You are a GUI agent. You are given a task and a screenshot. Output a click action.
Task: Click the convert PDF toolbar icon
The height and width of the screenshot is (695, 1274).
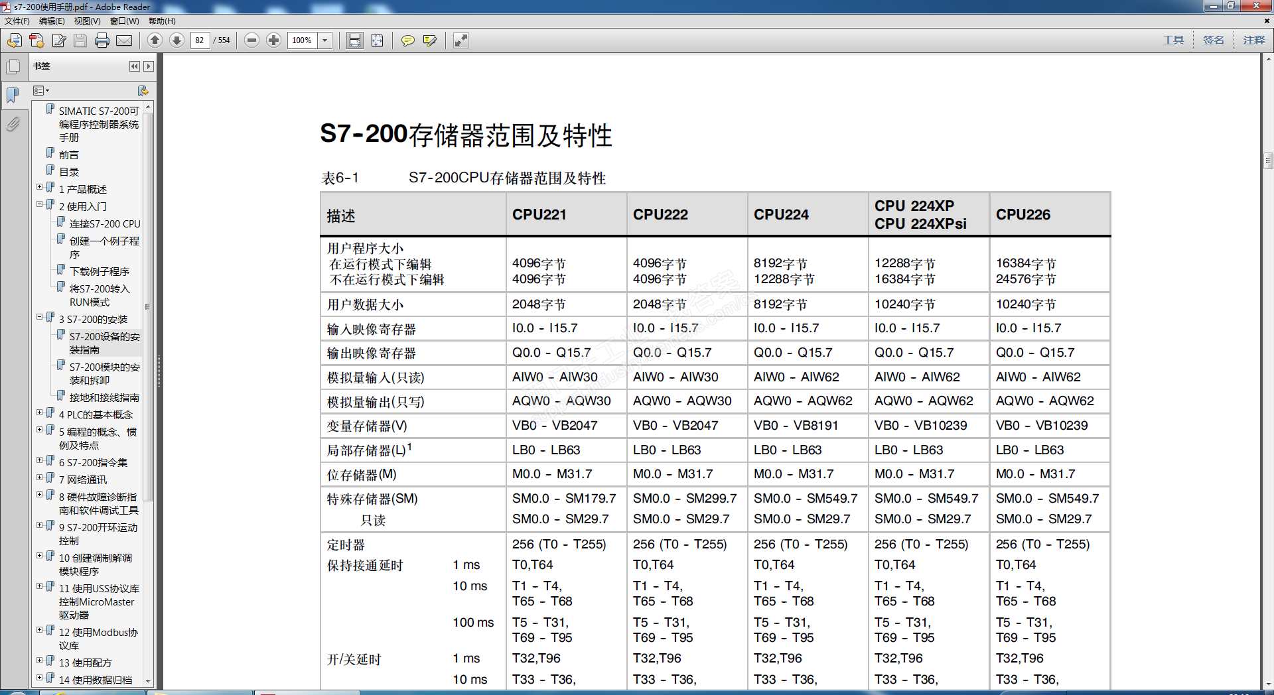36,40
